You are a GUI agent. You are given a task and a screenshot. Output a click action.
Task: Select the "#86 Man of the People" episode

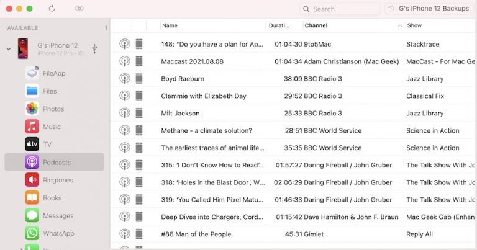click(x=196, y=234)
